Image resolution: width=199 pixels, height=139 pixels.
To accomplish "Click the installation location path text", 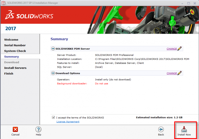I will point(142,59).
